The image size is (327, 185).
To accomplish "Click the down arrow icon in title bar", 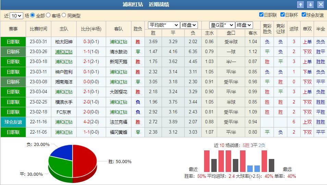I will point(310,4).
